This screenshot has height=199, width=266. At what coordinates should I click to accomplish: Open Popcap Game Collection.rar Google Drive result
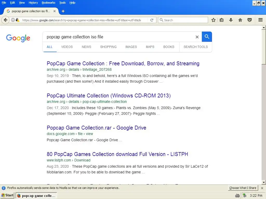(x=96, y=128)
